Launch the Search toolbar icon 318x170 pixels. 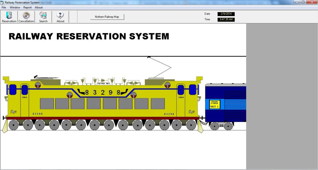43,17
